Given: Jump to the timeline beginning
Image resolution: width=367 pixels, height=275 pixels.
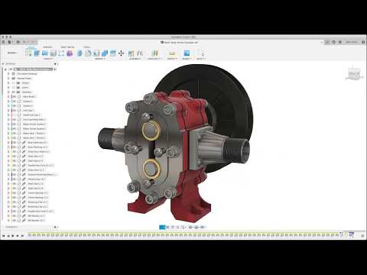Looking at the screenshot, I should tap(4, 236).
